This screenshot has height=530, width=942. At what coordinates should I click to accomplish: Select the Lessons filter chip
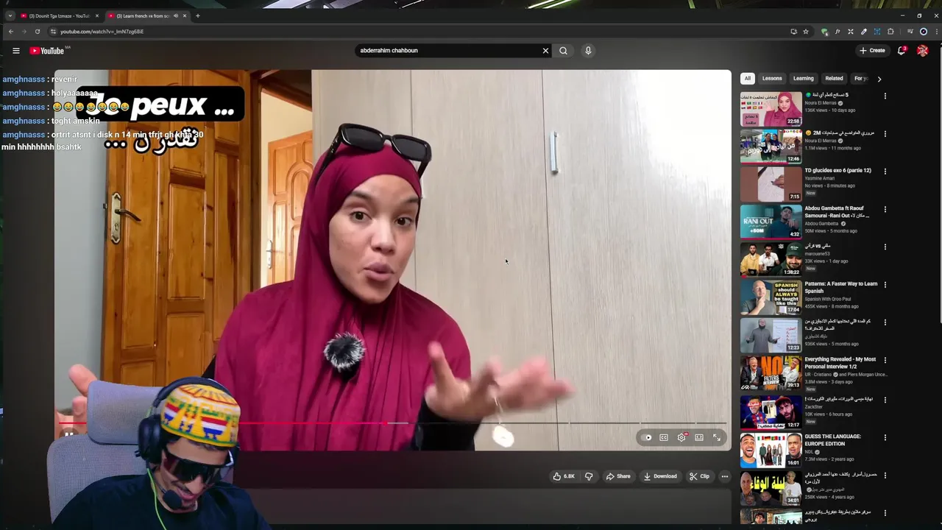pyautogui.click(x=772, y=79)
